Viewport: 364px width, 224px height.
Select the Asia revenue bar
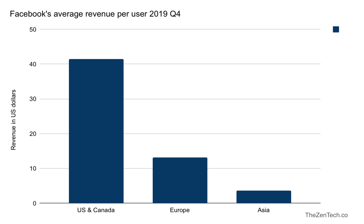tap(264, 197)
